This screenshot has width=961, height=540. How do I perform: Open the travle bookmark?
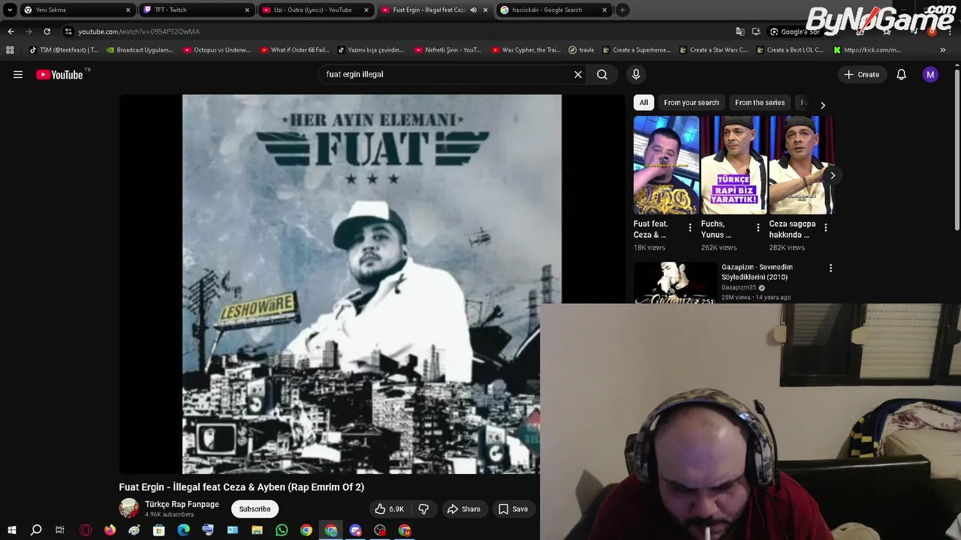pos(581,50)
